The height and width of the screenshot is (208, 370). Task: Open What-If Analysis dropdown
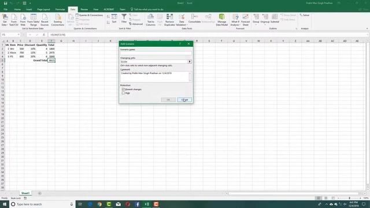tap(235, 20)
